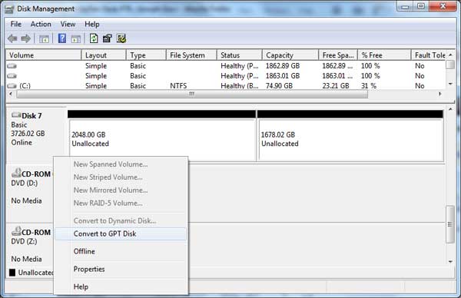Image resolution: width=461 pixels, height=298 pixels.
Task: Click the Settings toolbar icon with yellow arrow
Action: (121, 38)
